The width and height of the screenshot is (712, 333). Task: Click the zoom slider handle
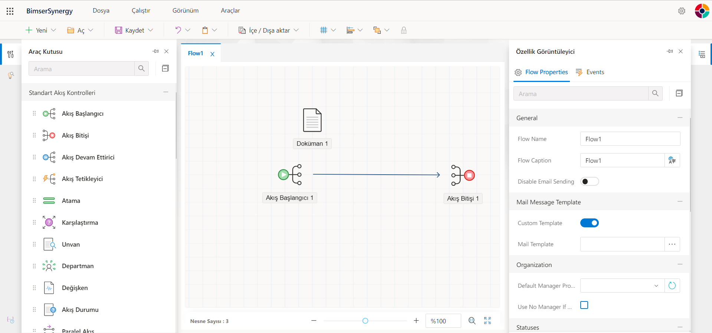(365, 321)
